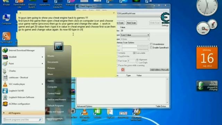The height and width of the screenshot is (125, 222).
Task: Select the VLC media player desktop shortcut
Action: pyautogui.click(x=85, y=115)
